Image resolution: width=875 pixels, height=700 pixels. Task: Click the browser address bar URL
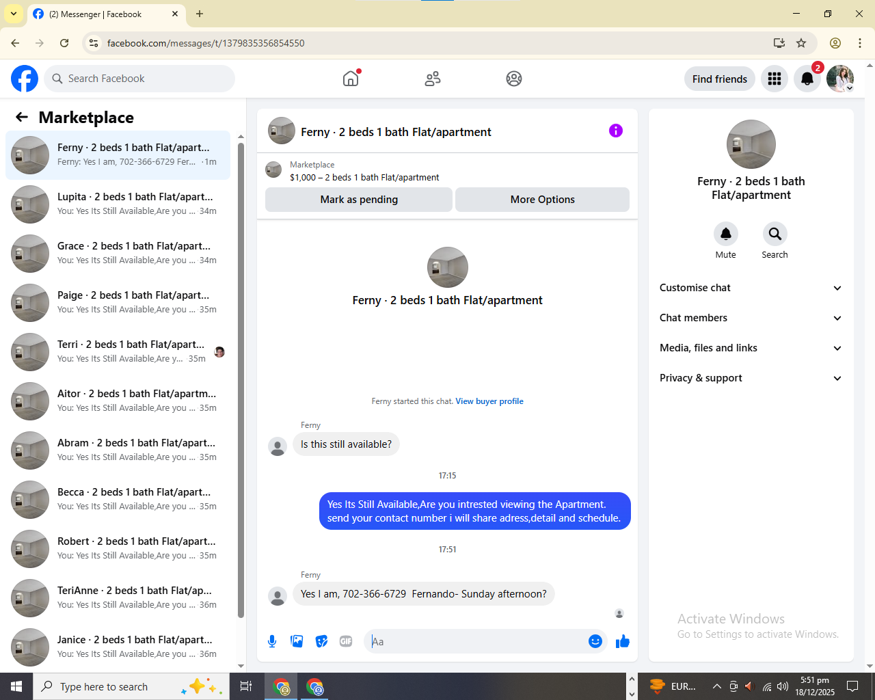click(206, 43)
